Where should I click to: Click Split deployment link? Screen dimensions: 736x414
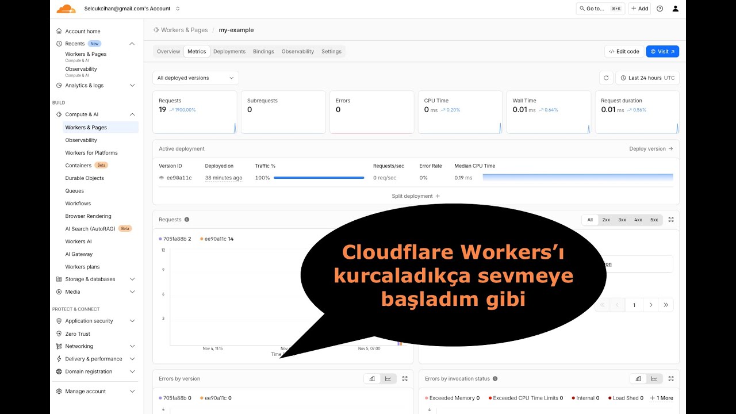(416, 196)
